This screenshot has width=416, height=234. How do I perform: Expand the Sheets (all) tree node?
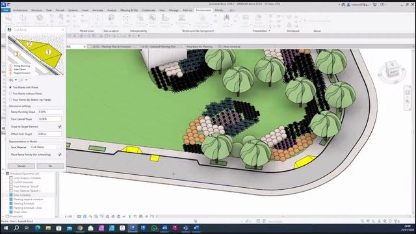coord(3,216)
